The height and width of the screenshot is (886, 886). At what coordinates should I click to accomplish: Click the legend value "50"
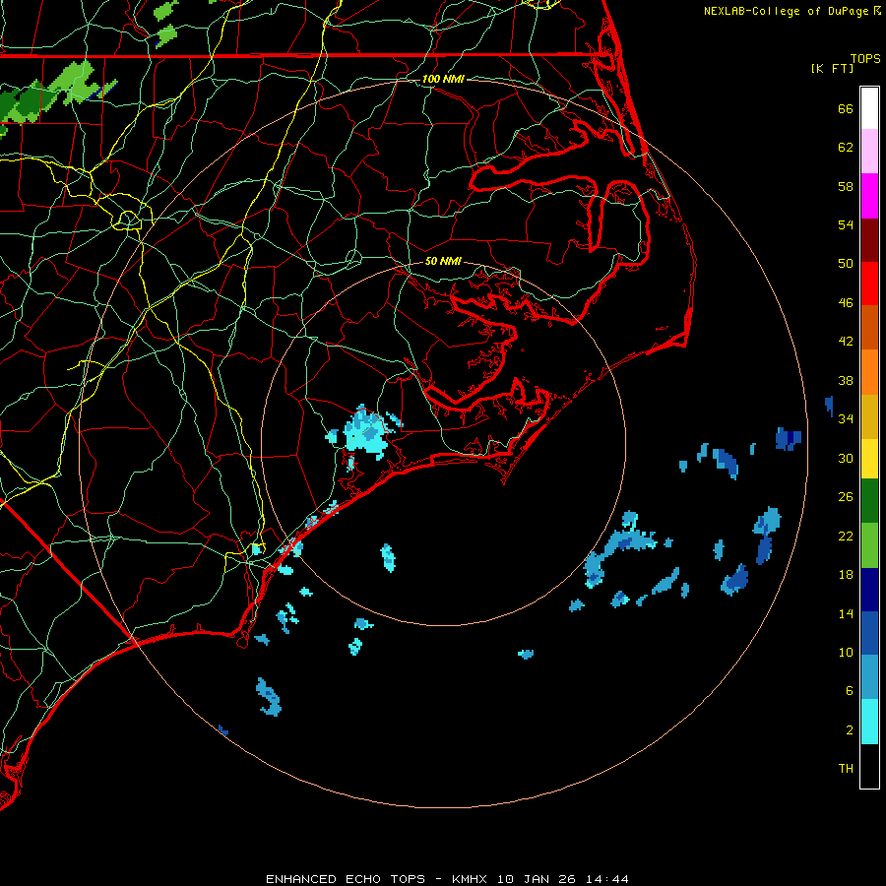846,264
